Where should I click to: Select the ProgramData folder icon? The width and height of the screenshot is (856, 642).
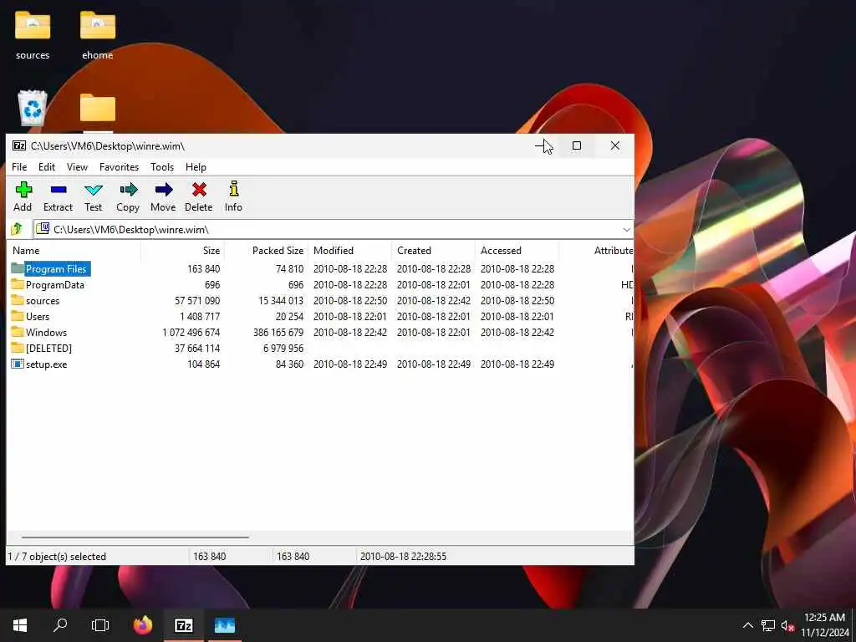[18, 284]
